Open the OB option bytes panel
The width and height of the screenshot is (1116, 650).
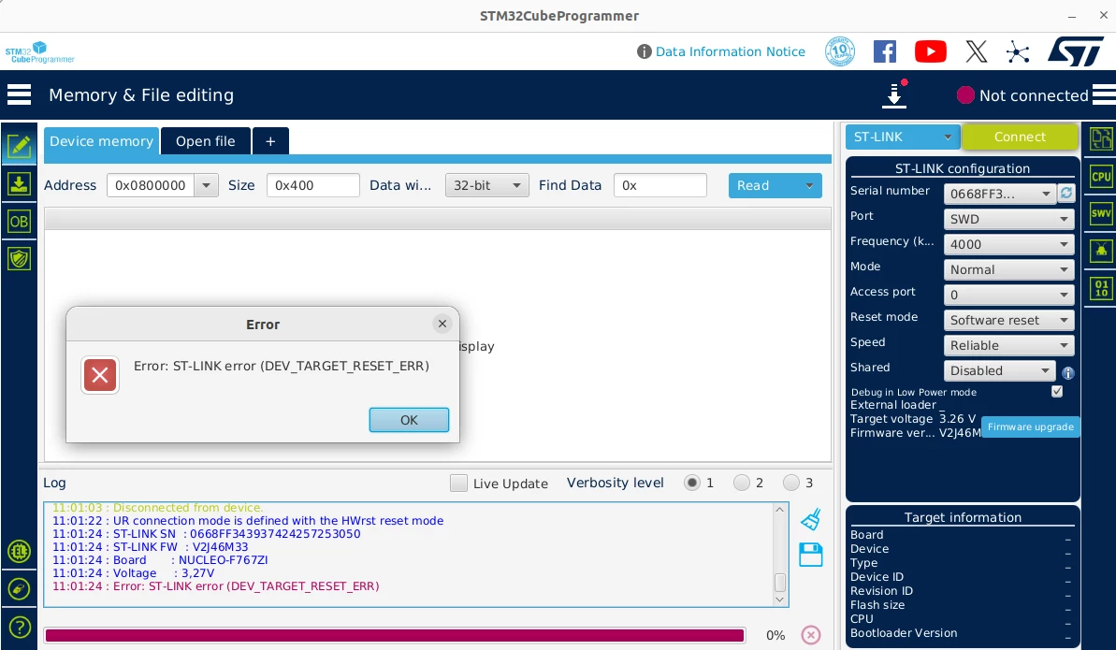click(20, 222)
